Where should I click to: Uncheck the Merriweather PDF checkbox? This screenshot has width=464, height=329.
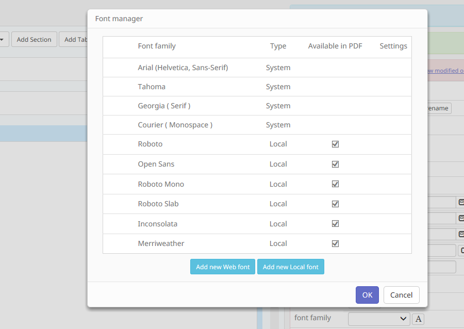(335, 243)
